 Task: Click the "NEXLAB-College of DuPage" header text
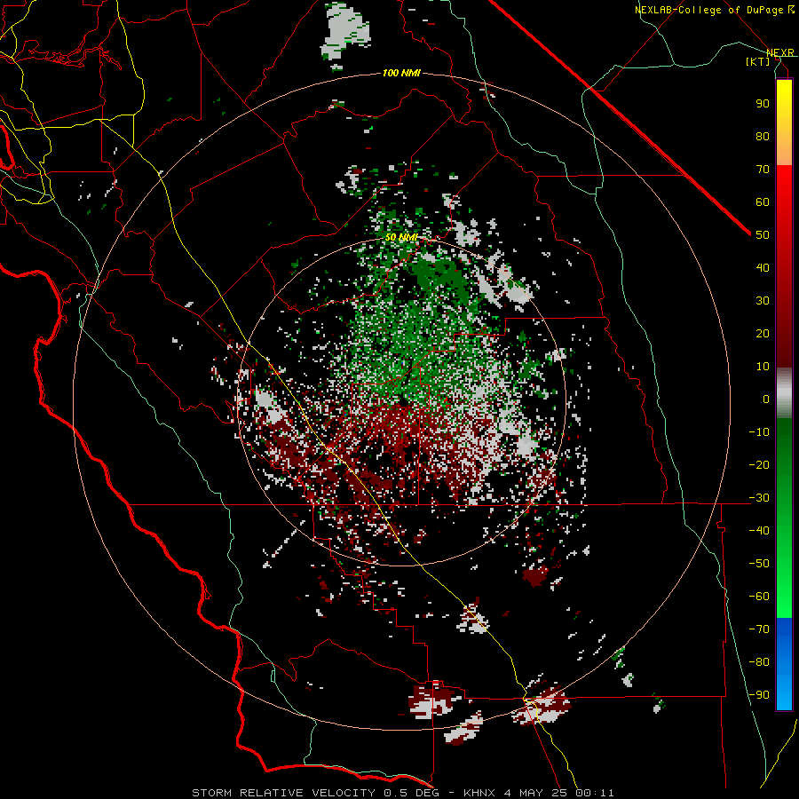click(x=709, y=10)
